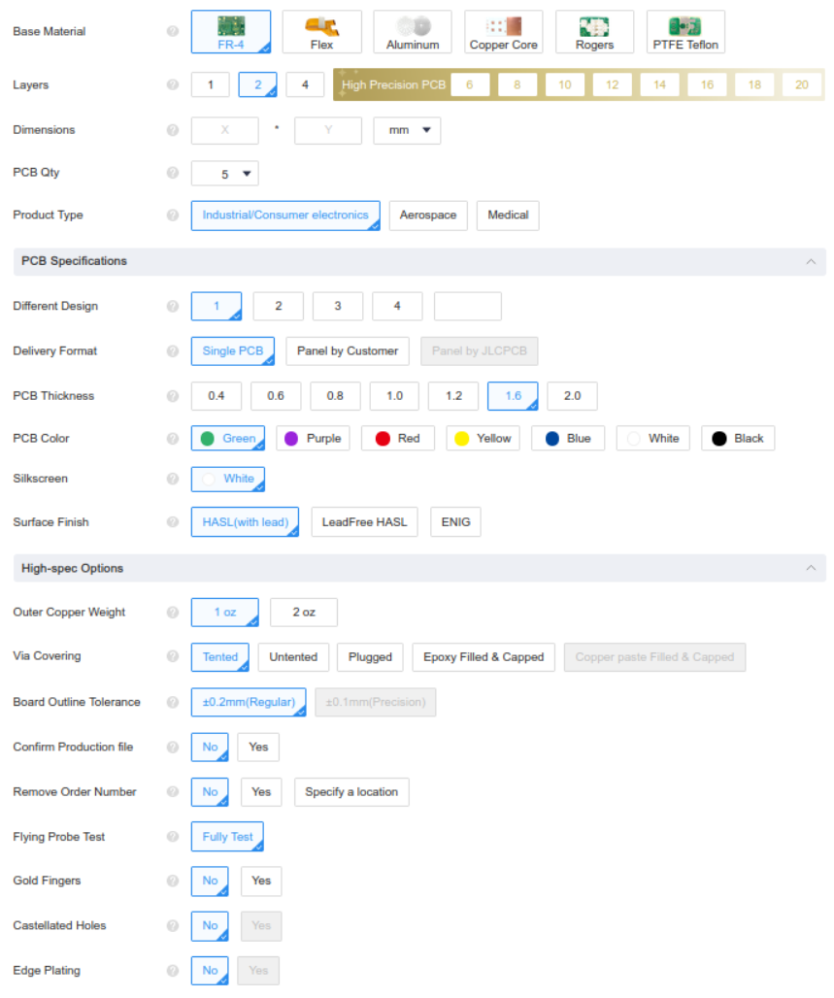Select LeadFree HASL surface finish

[x=365, y=522]
